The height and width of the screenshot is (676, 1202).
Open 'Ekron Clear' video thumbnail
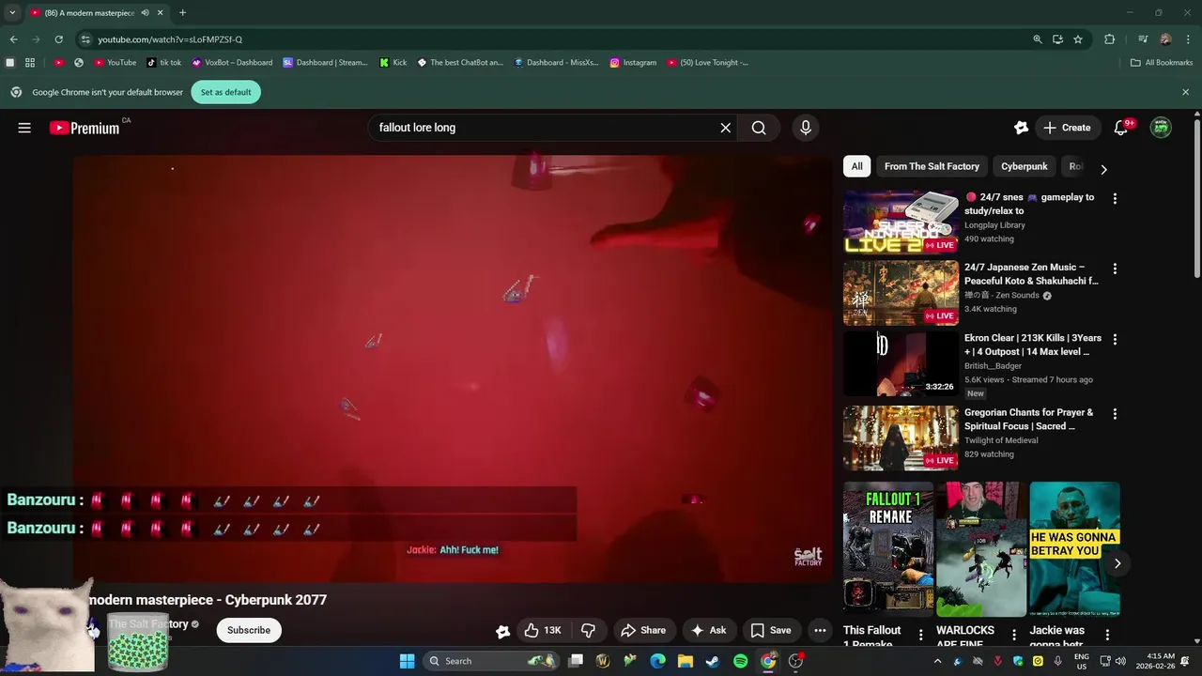pos(901,363)
